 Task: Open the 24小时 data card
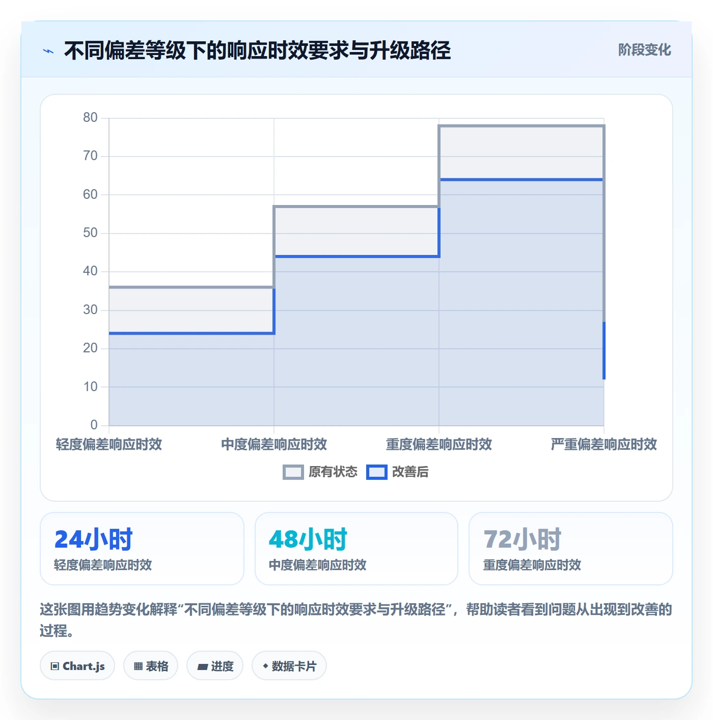[x=142, y=549]
